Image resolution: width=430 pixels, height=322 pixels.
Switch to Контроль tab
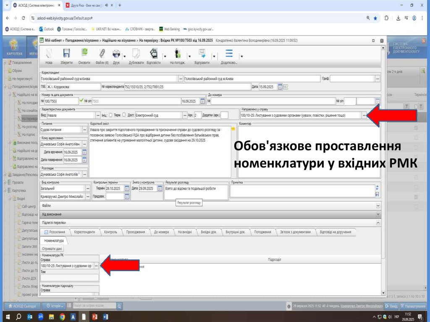(110, 232)
